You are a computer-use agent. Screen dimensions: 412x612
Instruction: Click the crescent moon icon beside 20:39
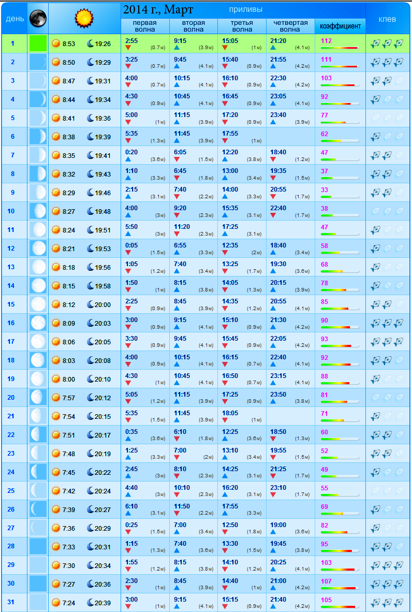pyautogui.click(x=90, y=603)
